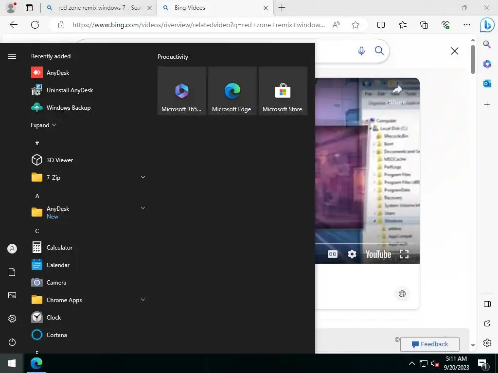498x373 pixels.
Task: Open Bing Chat sidebar button
Action: pos(487,25)
